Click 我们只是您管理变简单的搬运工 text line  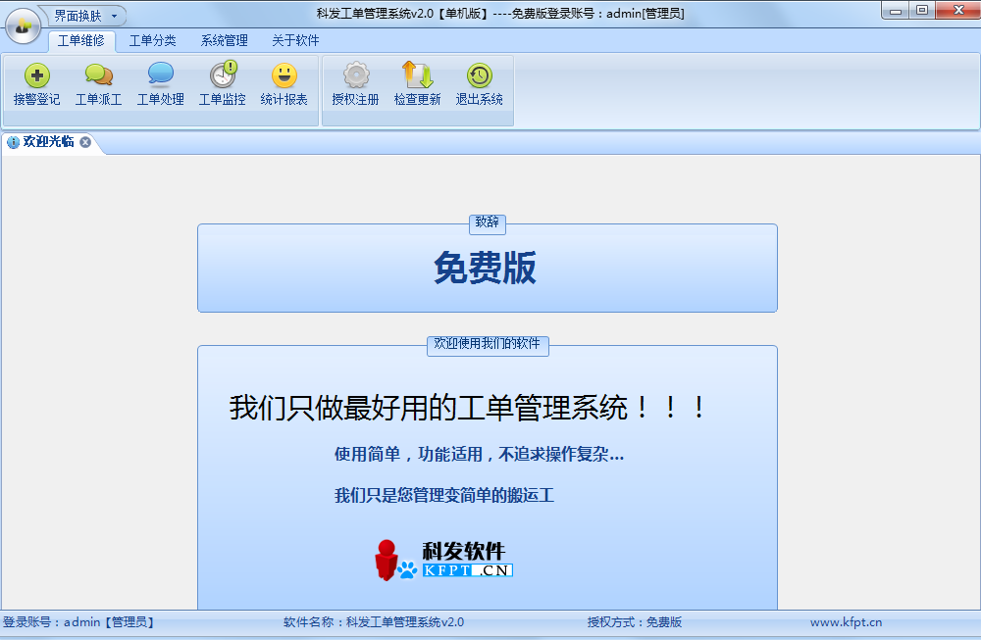tap(444, 496)
